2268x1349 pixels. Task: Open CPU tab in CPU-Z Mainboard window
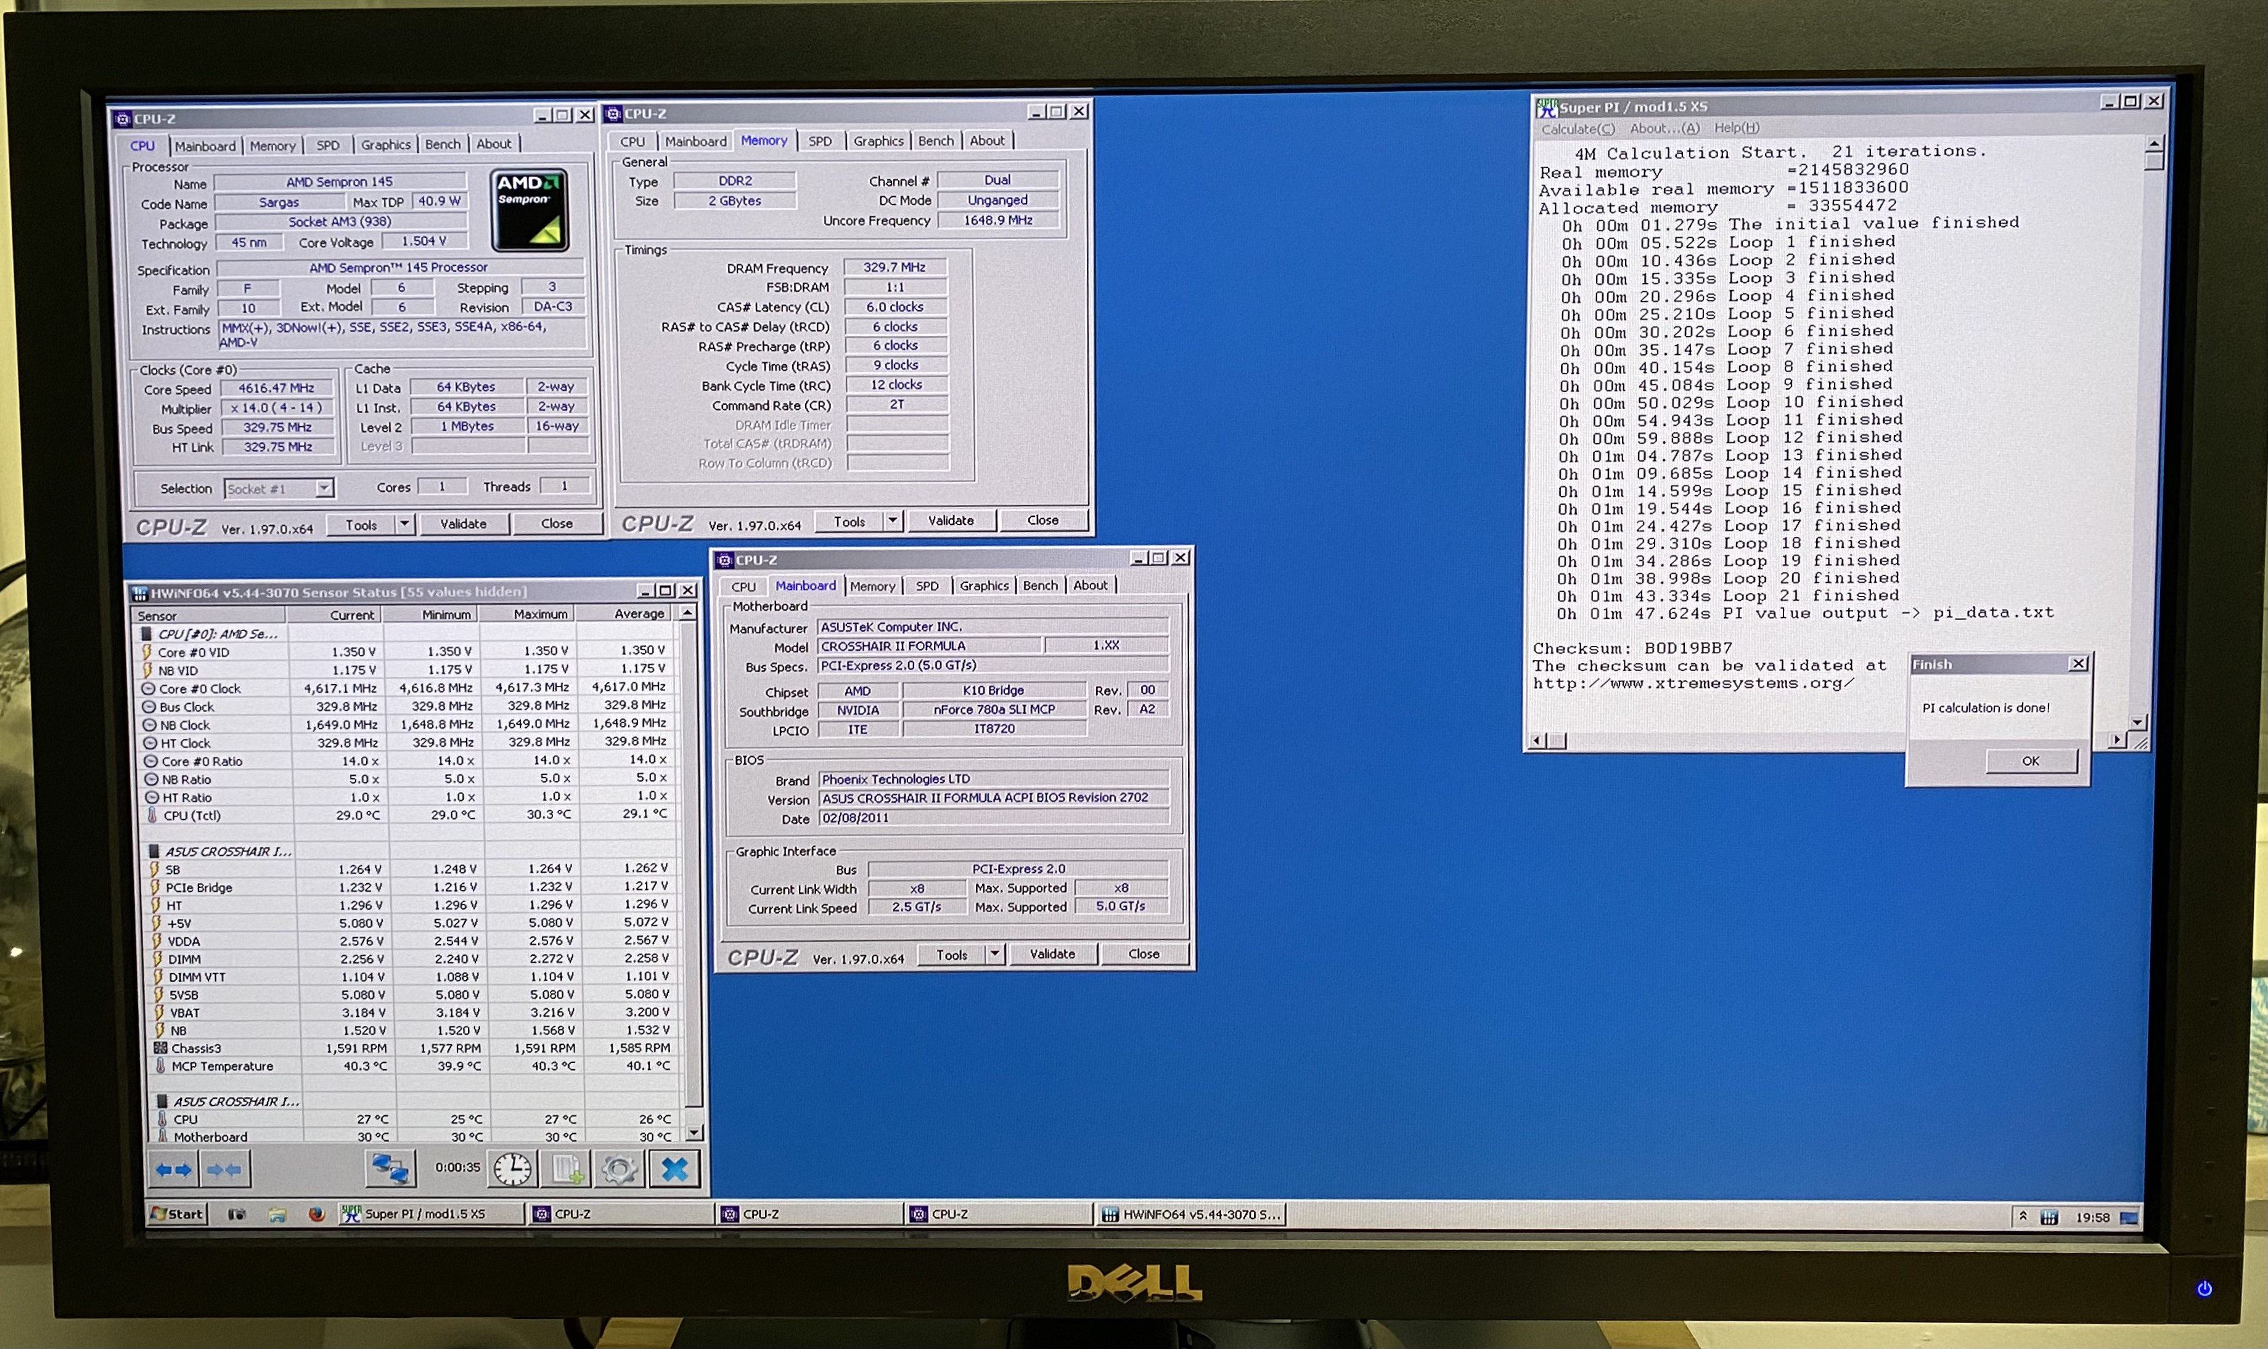(x=744, y=586)
